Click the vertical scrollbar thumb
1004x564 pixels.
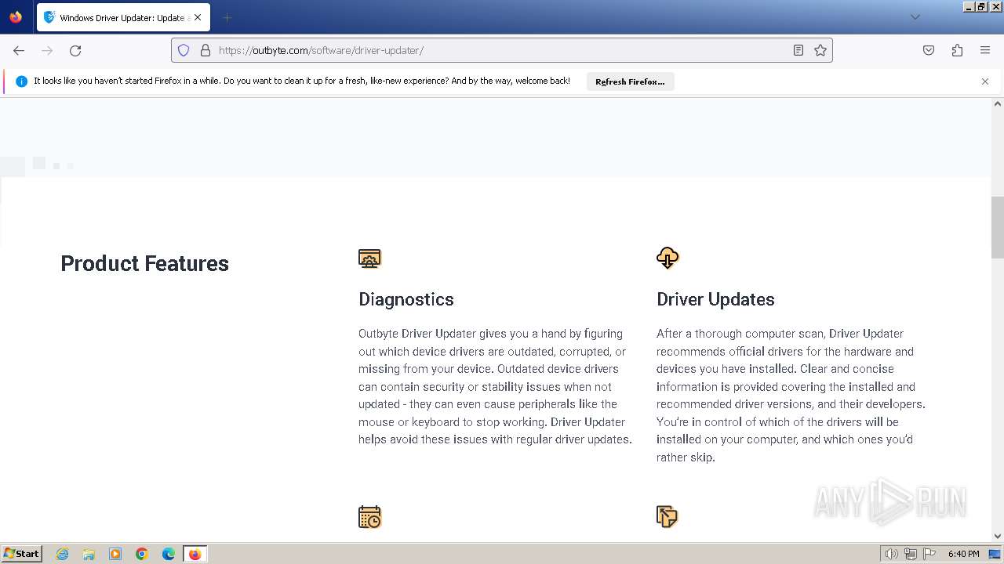click(998, 227)
